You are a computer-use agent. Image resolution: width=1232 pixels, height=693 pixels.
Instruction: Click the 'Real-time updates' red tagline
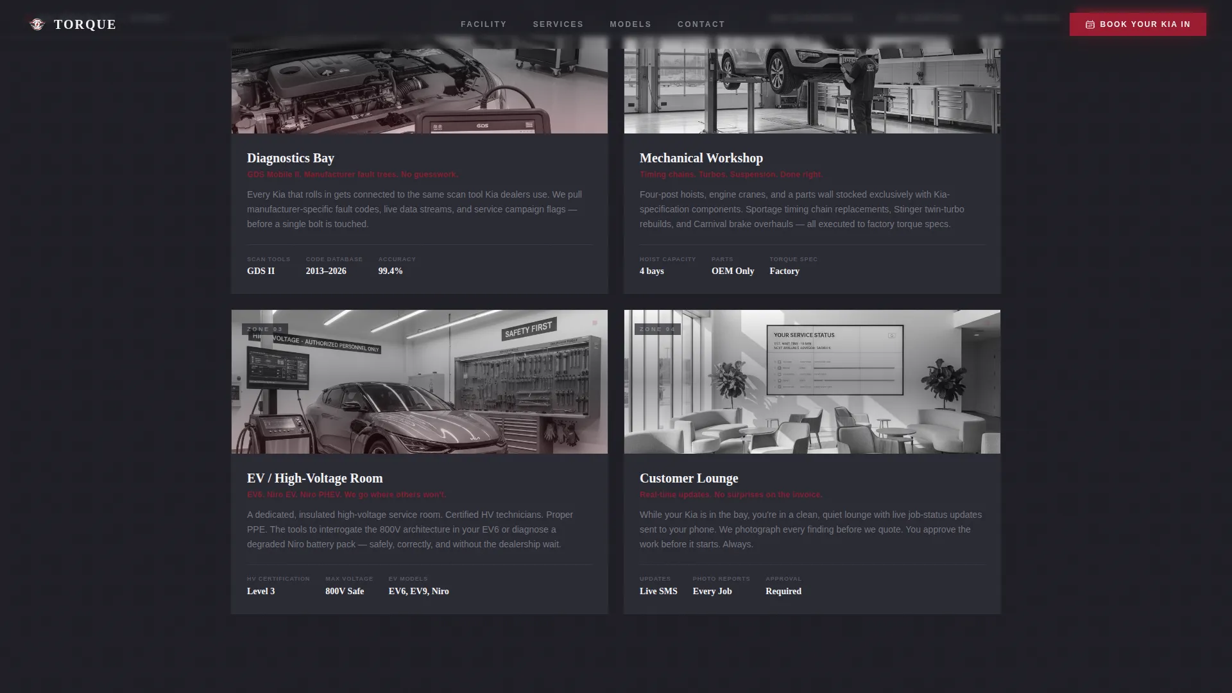(x=731, y=495)
